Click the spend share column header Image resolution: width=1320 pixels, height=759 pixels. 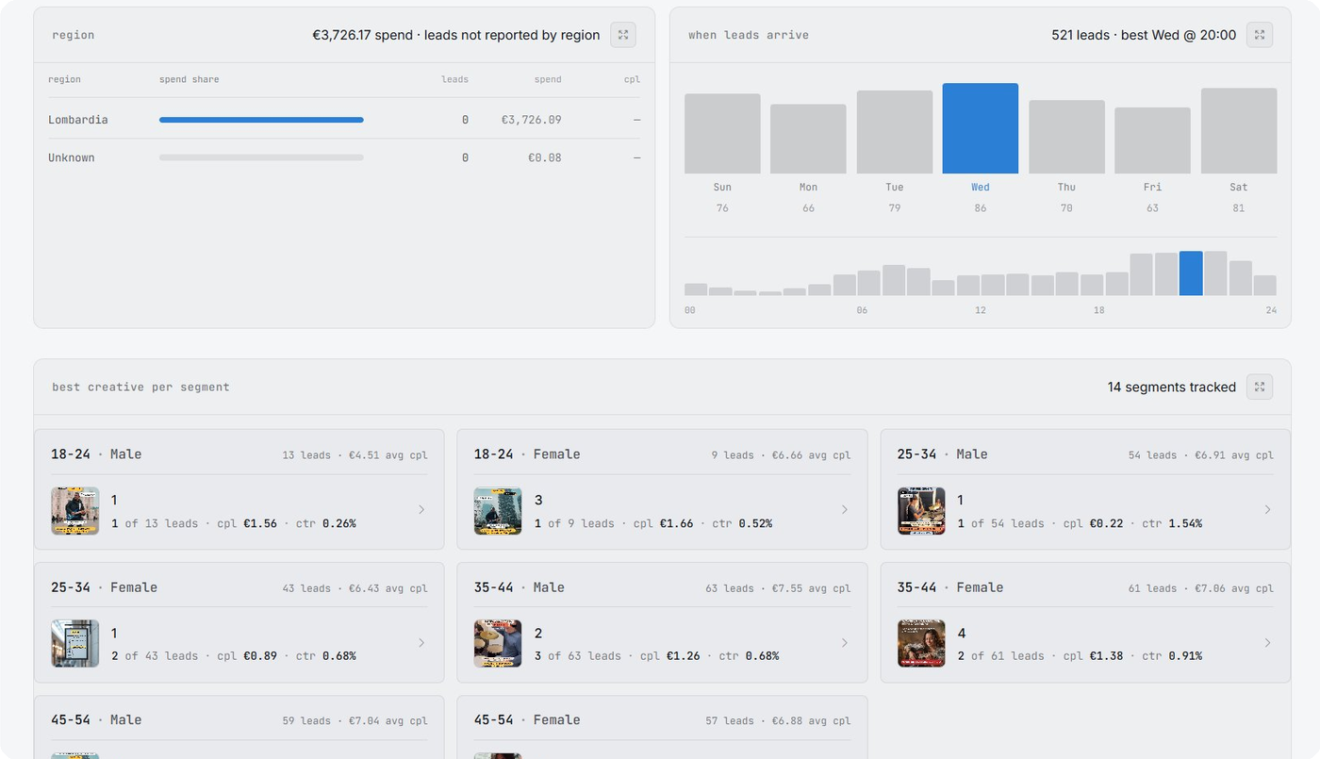pyautogui.click(x=190, y=79)
